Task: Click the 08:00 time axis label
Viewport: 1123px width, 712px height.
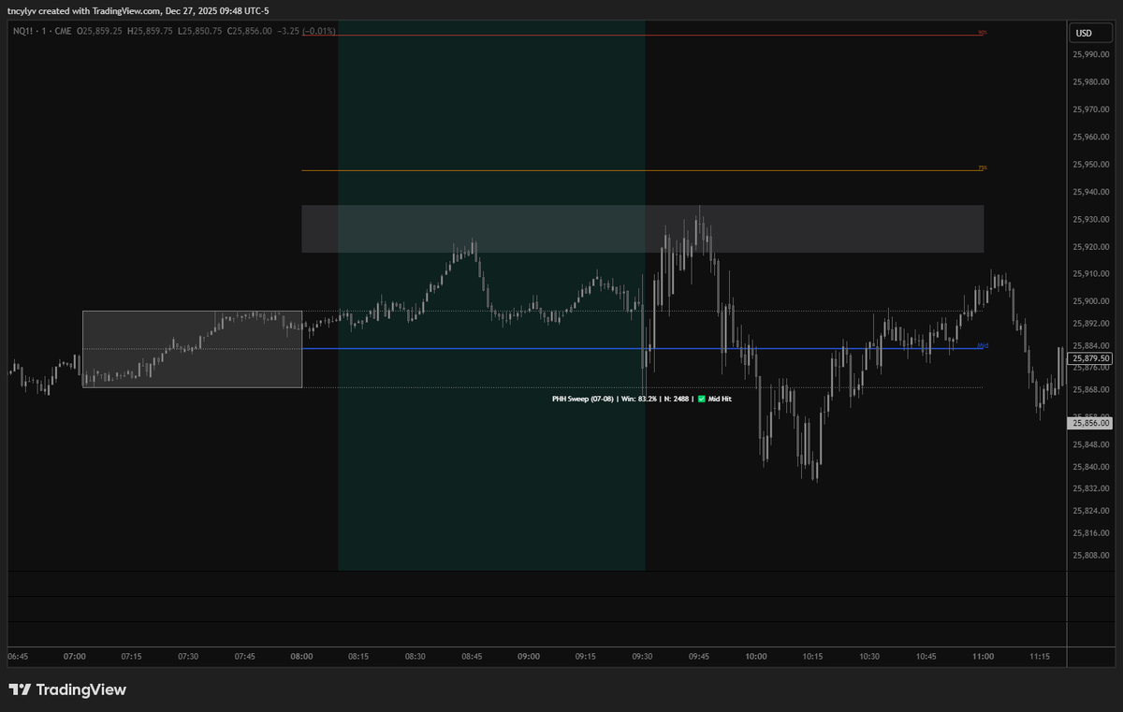Action: coord(301,657)
